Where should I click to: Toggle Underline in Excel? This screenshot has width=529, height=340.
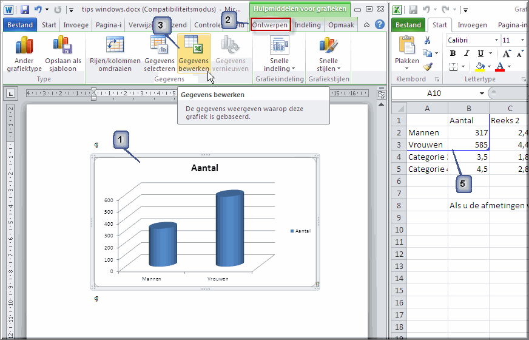coord(480,53)
